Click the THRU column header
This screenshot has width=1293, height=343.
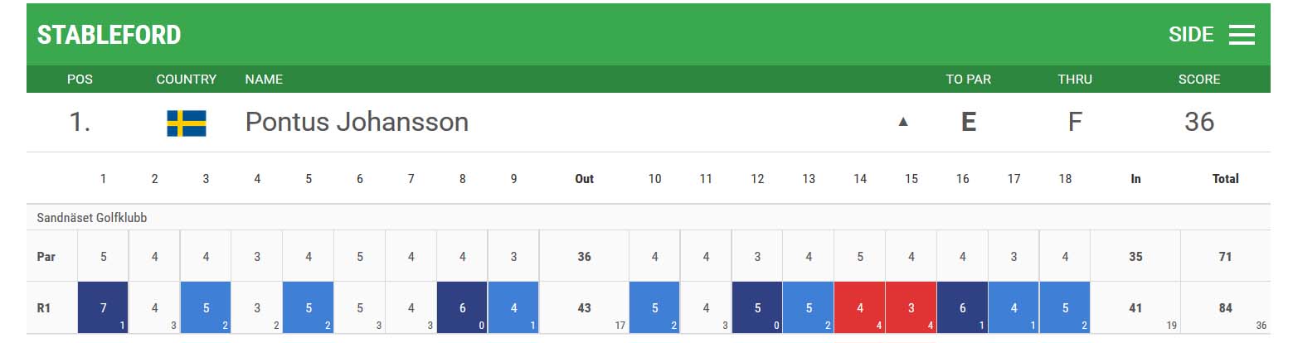(x=1075, y=80)
